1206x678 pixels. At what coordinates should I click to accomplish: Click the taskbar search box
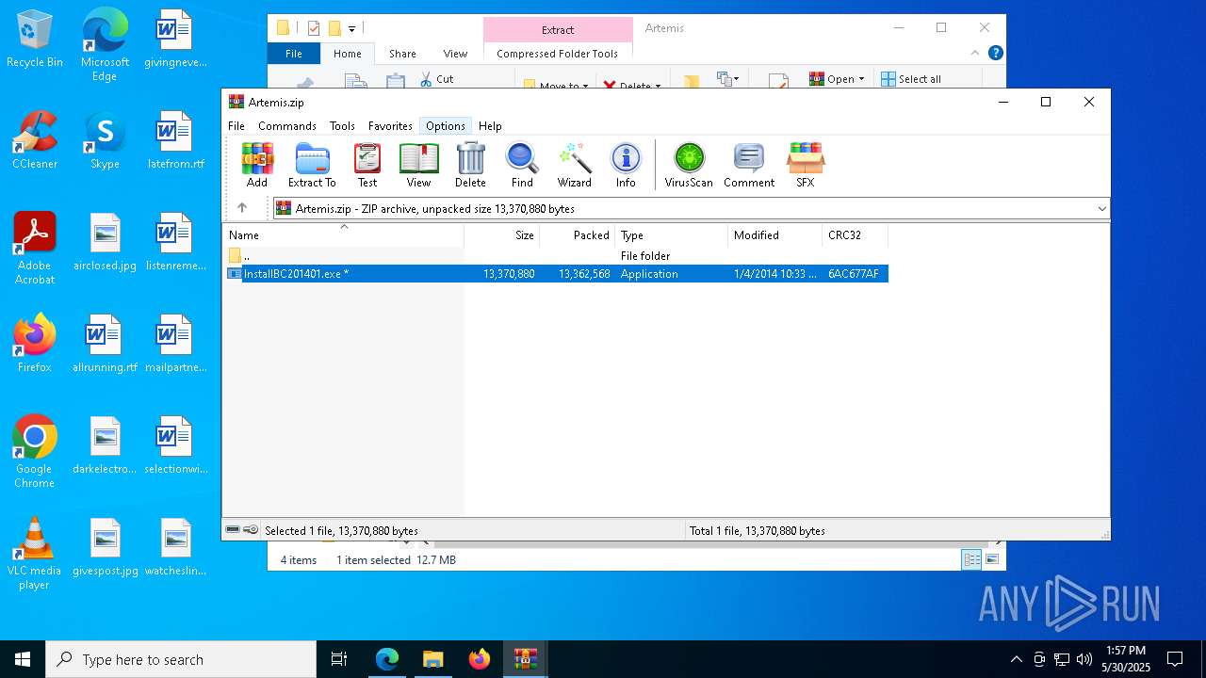coord(181,659)
